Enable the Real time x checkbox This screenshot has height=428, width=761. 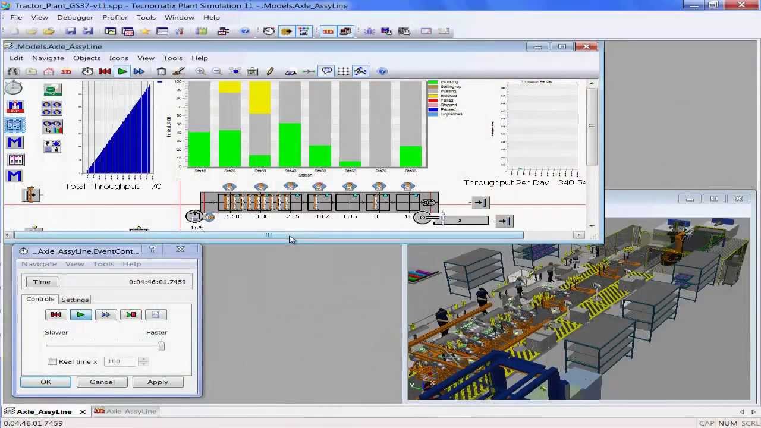[52, 361]
